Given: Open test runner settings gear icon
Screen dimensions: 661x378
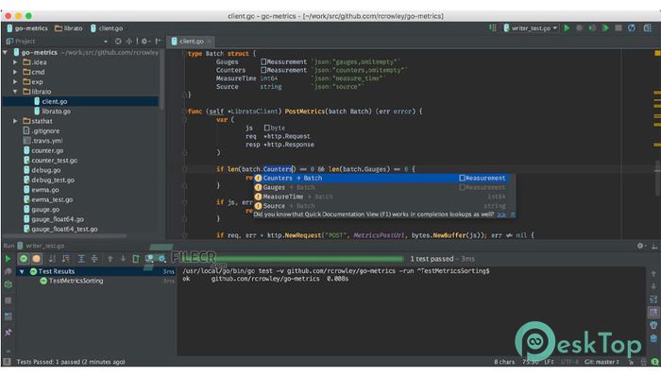Looking at the screenshot, I should [x=161, y=259].
